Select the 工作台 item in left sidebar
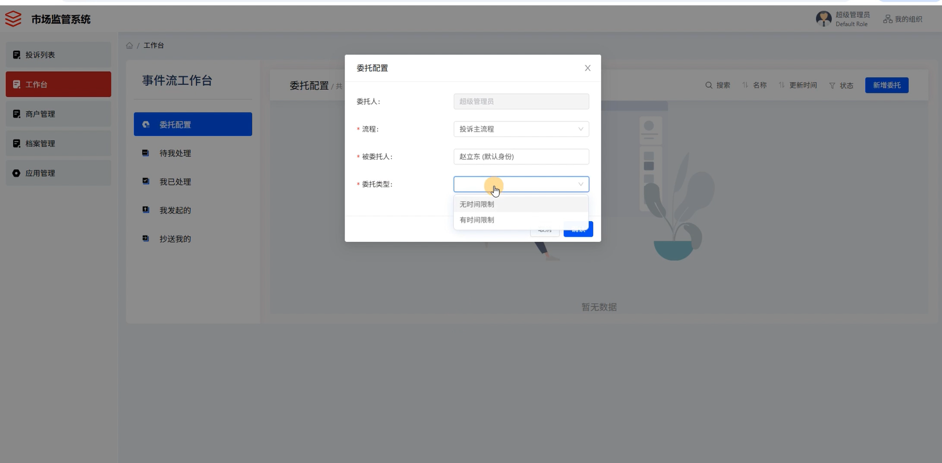 tap(58, 84)
